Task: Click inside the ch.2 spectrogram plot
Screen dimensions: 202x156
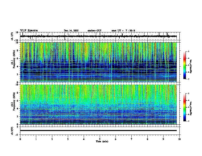Action: coord(98,105)
